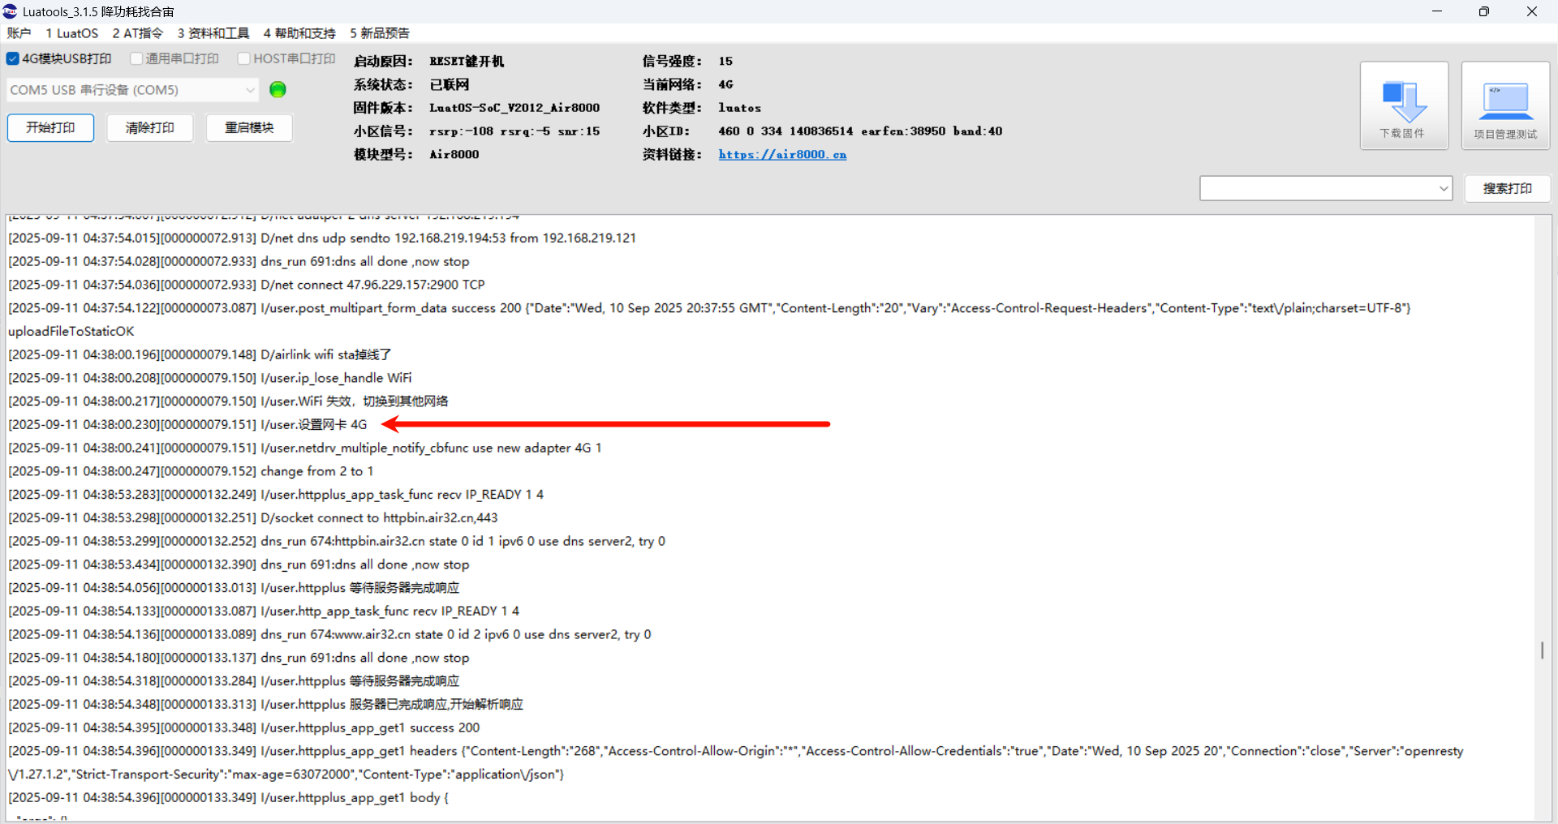
Task: Expand the search print combo box dropdown
Action: [x=1444, y=188]
